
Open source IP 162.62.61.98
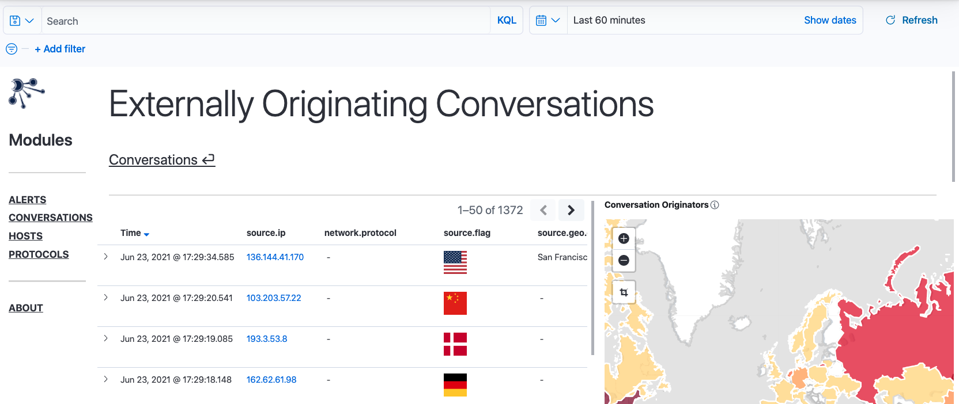(271, 380)
